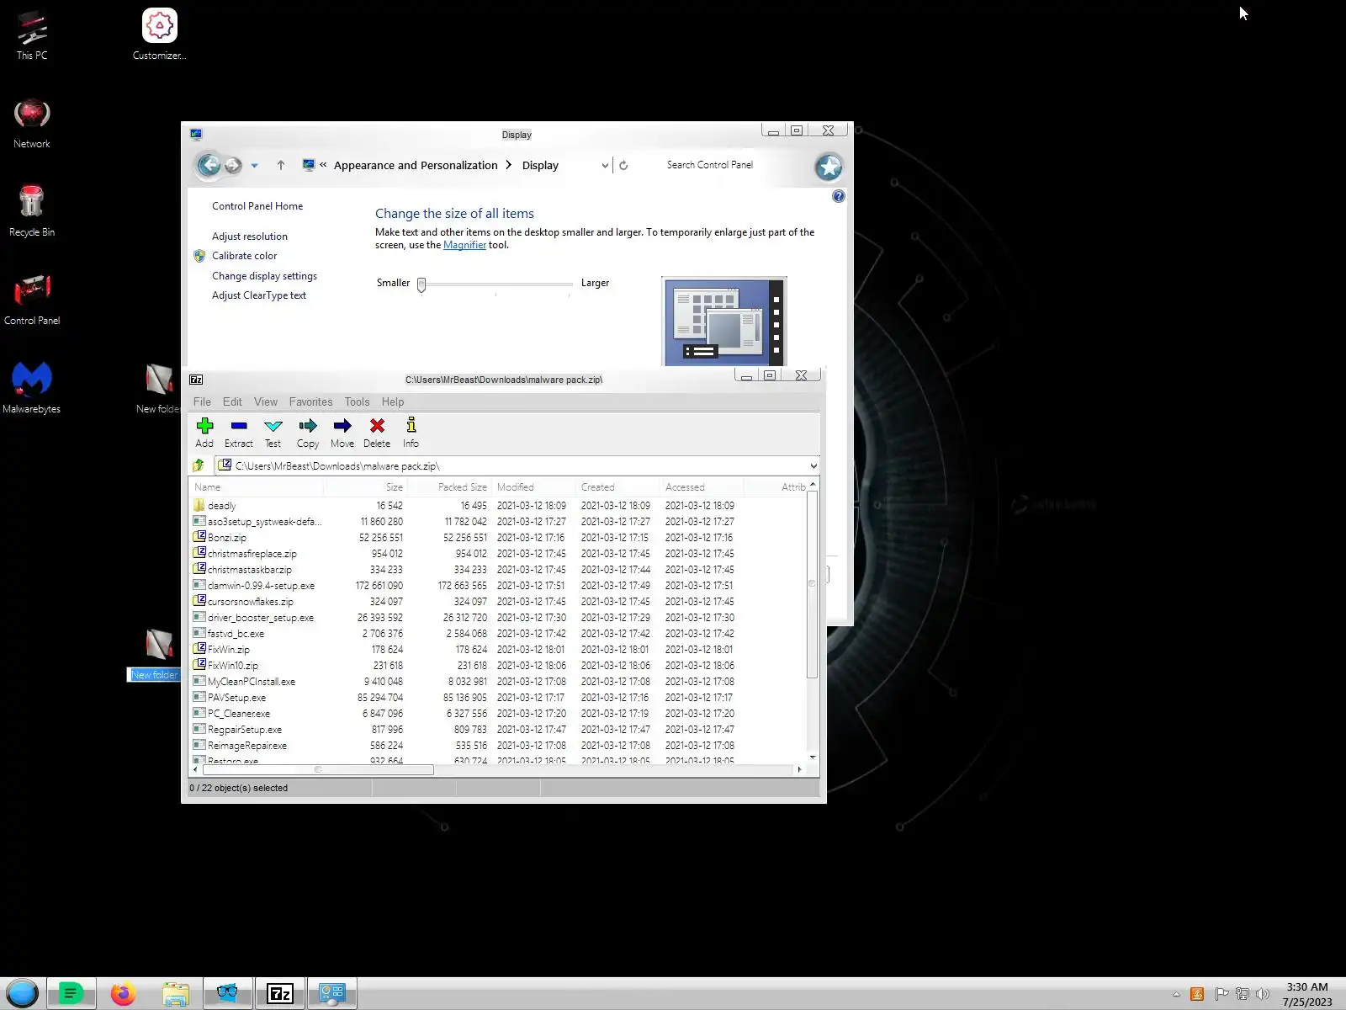
Task: Click the Back arrow in the Display window
Action: click(209, 165)
